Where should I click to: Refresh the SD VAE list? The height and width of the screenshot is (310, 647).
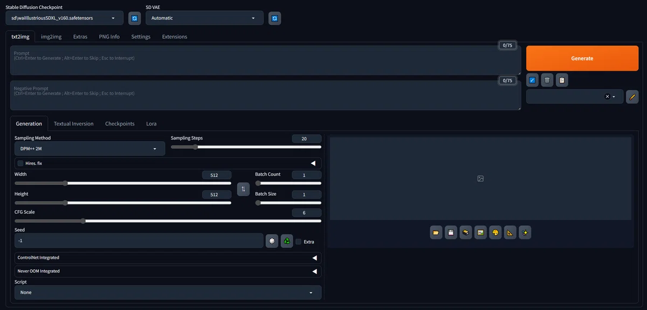coord(274,18)
